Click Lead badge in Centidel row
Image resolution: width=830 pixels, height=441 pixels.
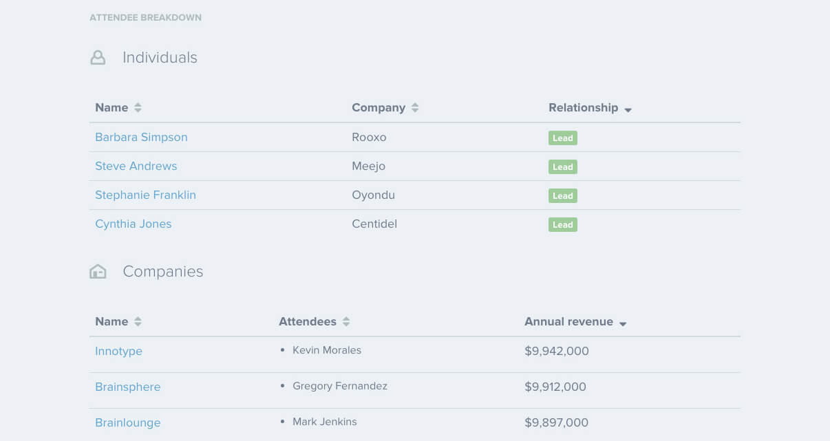pos(562,224)
